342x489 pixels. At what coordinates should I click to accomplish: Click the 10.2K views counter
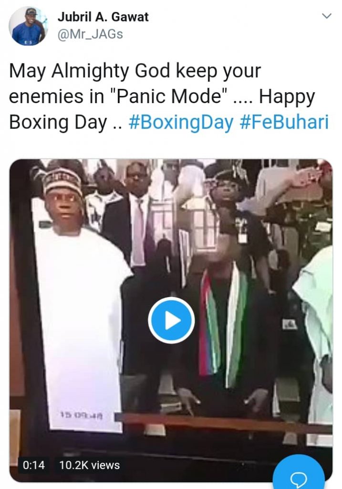tap(89, 465)
